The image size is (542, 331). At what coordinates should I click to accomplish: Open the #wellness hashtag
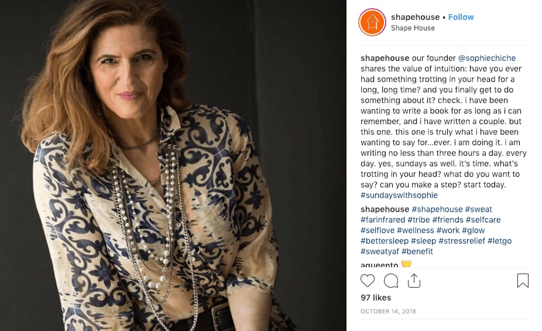415,230
